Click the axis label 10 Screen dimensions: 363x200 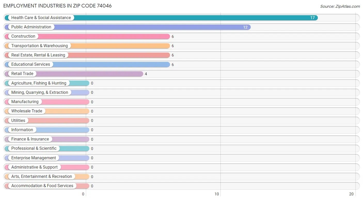tap(217, 194)
